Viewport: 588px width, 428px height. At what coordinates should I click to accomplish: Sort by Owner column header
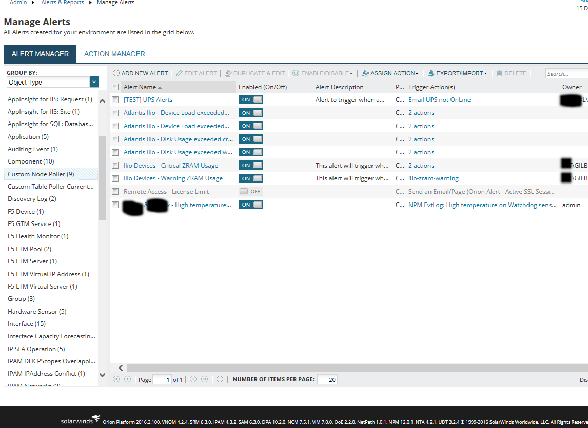572,87
